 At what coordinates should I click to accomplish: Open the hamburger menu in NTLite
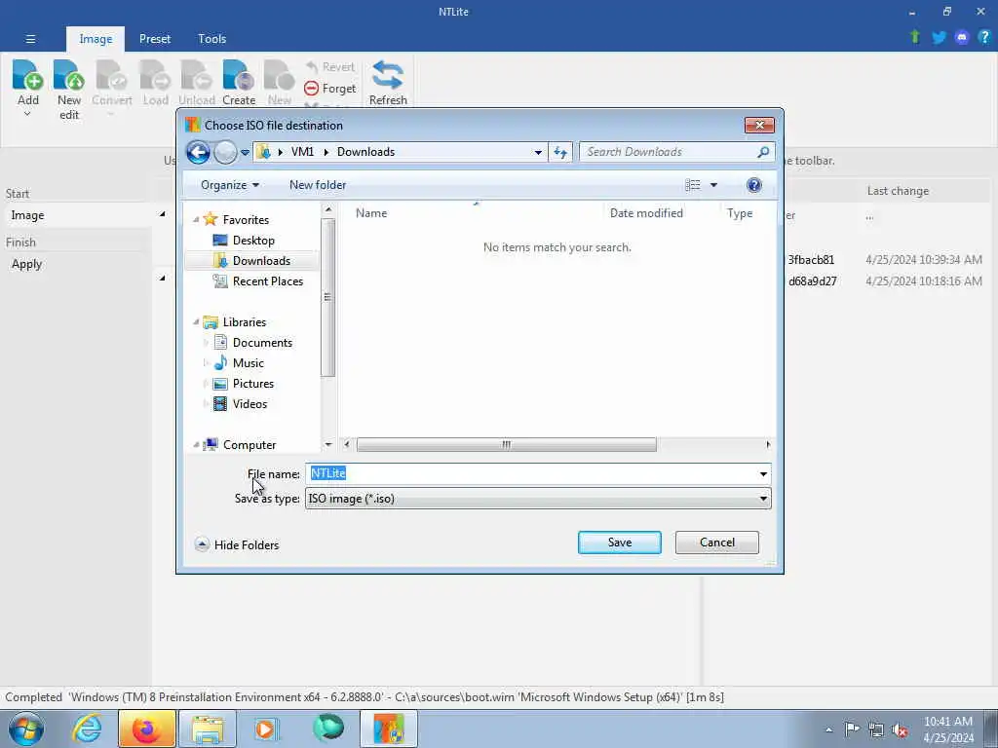[30, 39]
